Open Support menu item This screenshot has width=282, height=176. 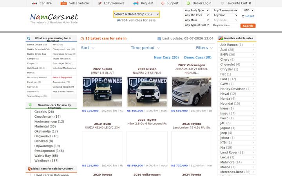tap(170, 3)
